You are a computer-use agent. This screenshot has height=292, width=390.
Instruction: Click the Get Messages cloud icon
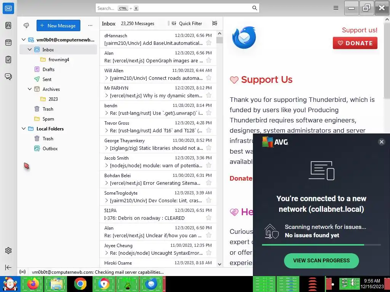[26, 25]
